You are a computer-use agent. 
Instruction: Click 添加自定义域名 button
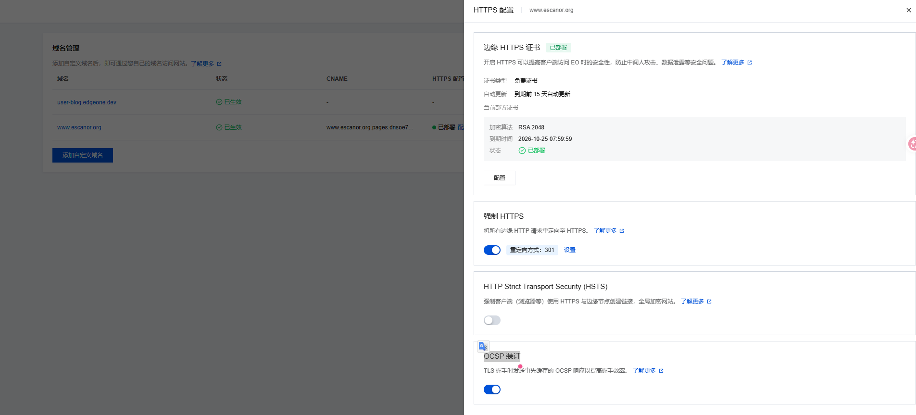(83, 155)
